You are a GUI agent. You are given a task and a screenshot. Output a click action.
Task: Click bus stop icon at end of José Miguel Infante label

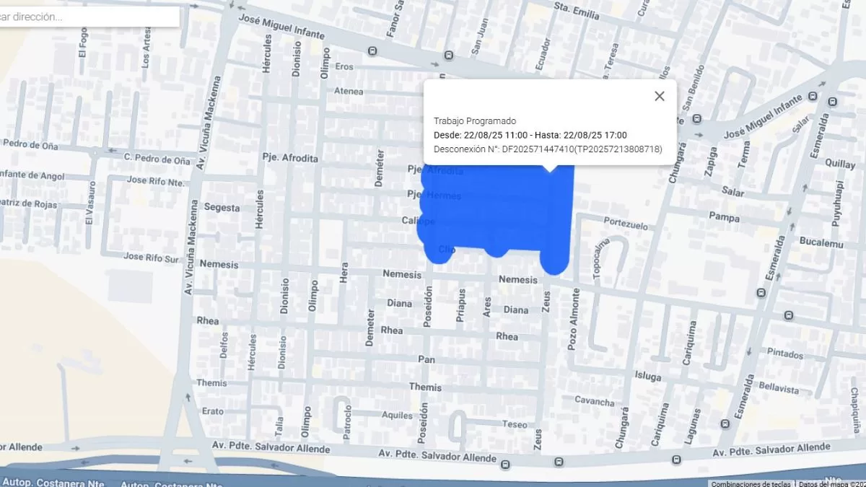point(813,96)
